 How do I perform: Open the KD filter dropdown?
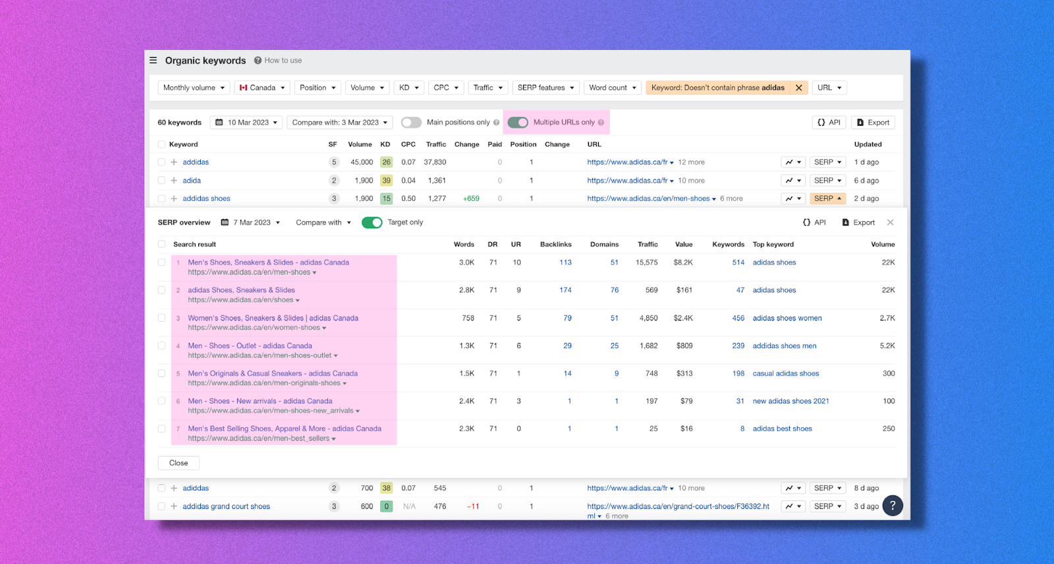tap(409, 88)
